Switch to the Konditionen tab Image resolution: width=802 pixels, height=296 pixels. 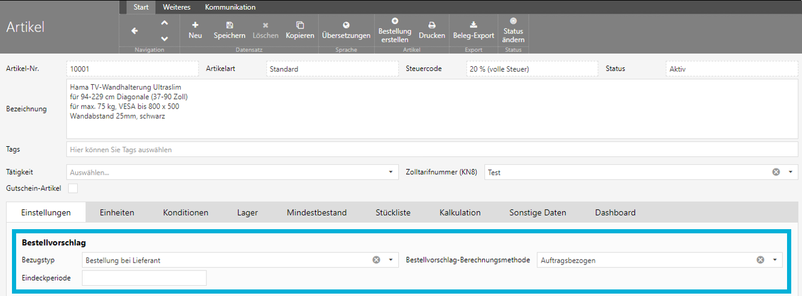point(185,212)
